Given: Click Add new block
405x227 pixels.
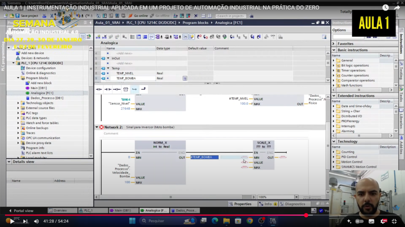Looking at the screenshot, I should (41, 83).
